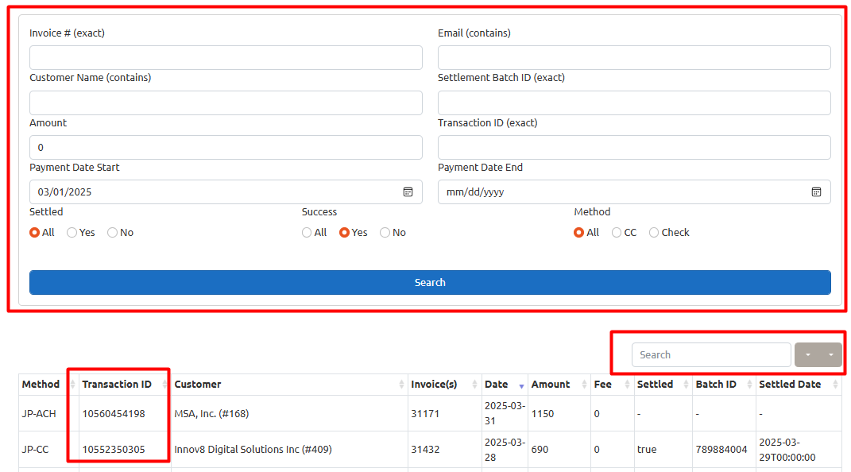Image resolution: width=851 pixels, height=472 pixels.
Task: Focus the Amount input field
Action: click(x=226, y=148)
